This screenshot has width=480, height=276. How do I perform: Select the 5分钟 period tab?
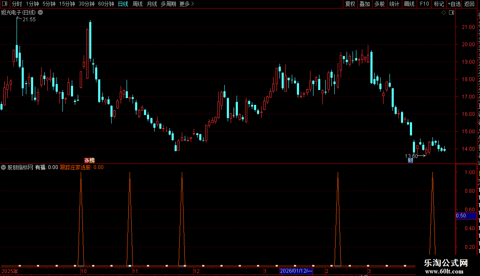[49, 4]
